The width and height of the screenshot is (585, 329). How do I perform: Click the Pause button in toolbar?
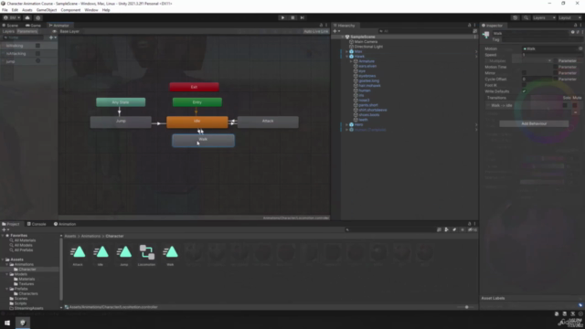[292, 17]
